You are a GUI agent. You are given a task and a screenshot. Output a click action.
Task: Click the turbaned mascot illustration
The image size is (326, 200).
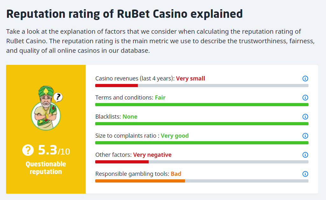click(x=46, y=107)
